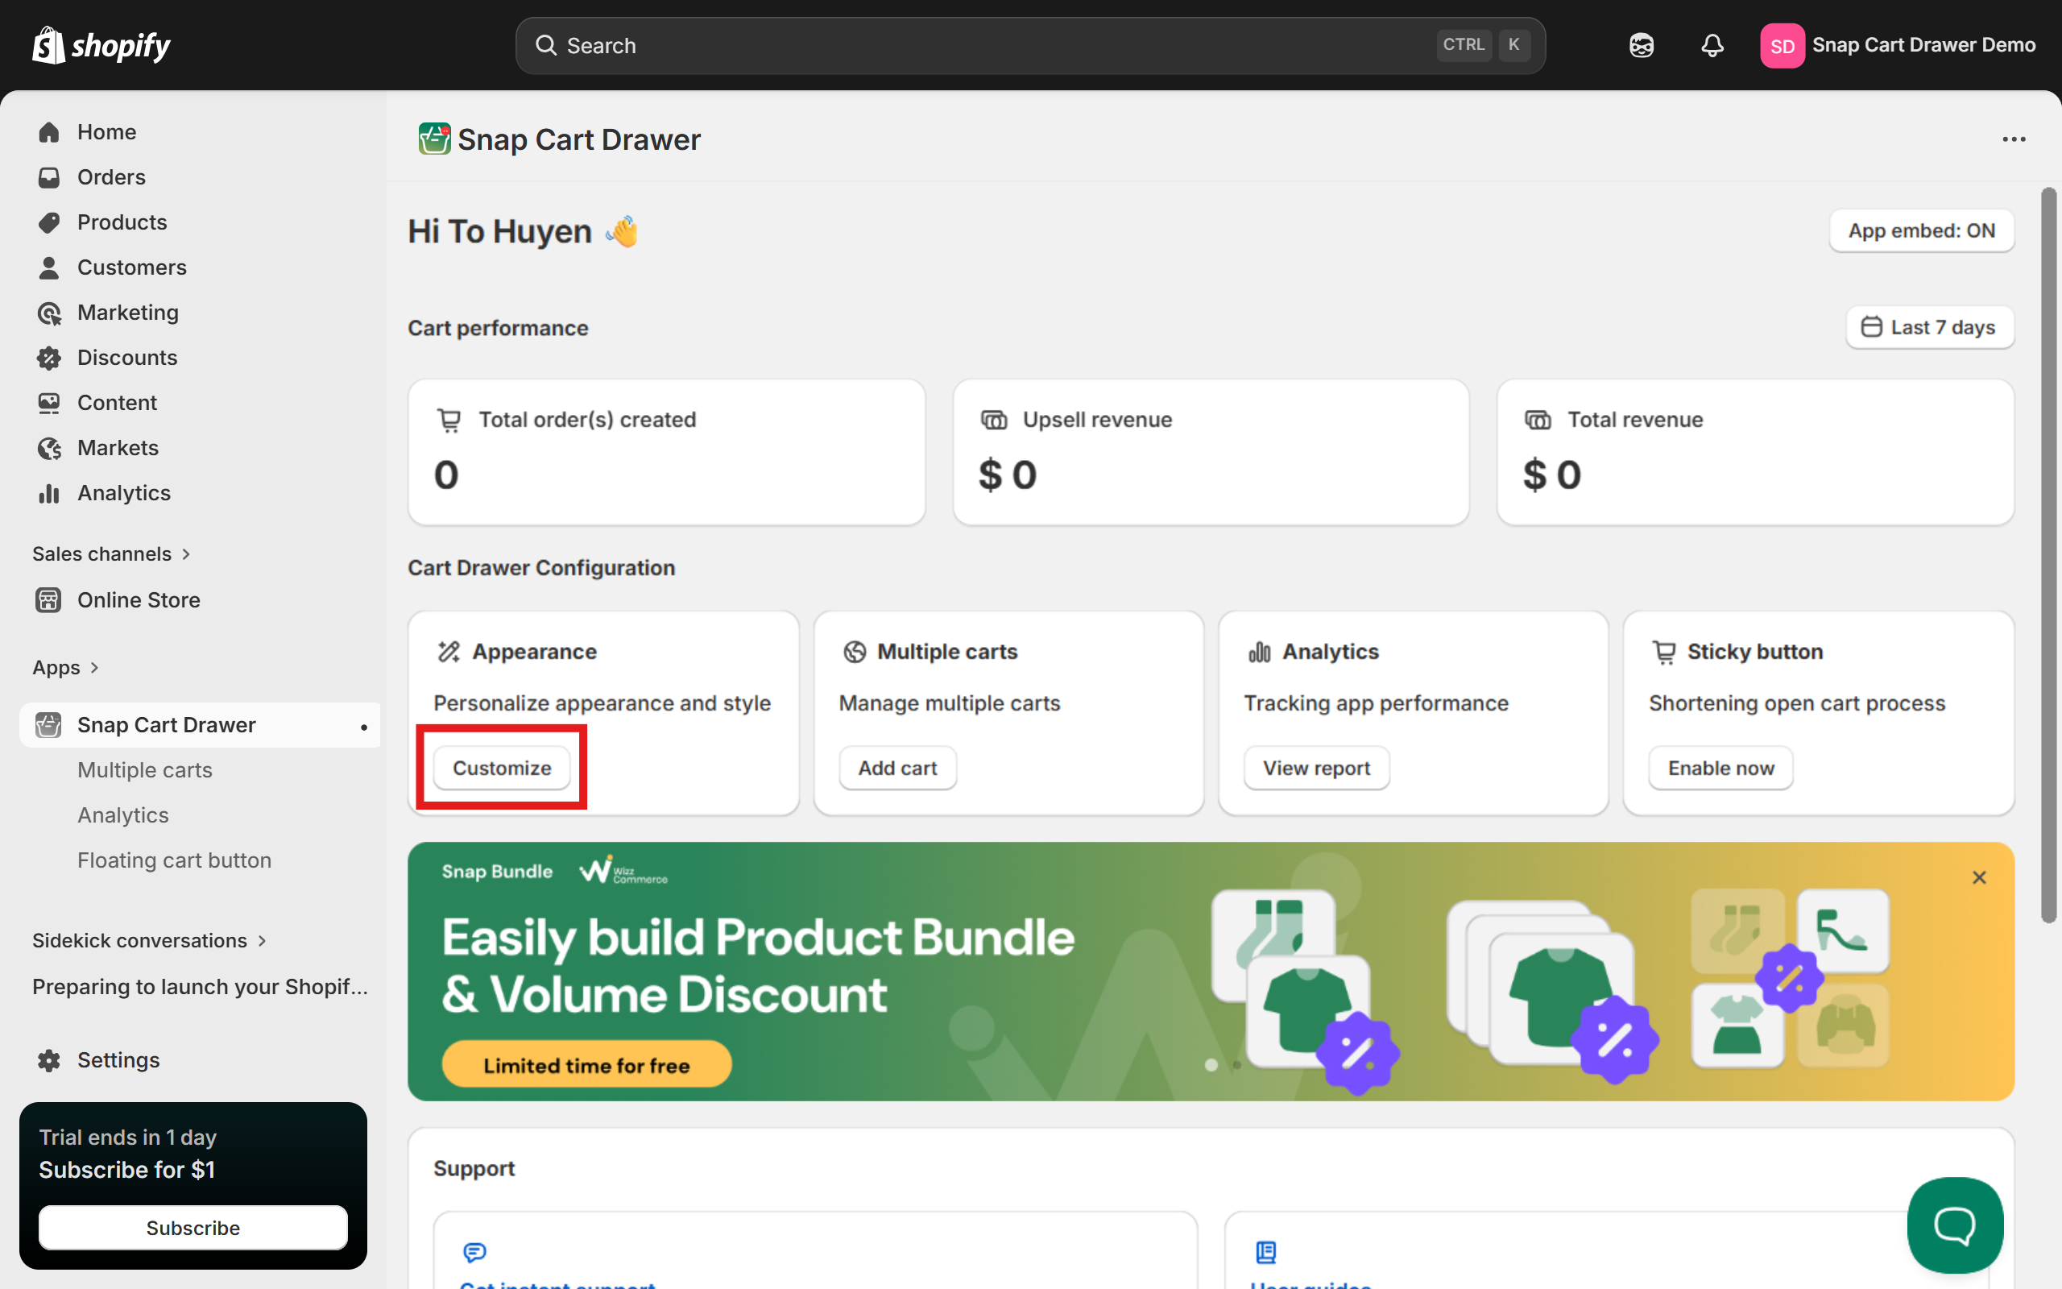The width and height of the screenshot is (2062, 1289).
Task: Open Home via the house icon
Action: pyautogui.click(x=48, y=131)
